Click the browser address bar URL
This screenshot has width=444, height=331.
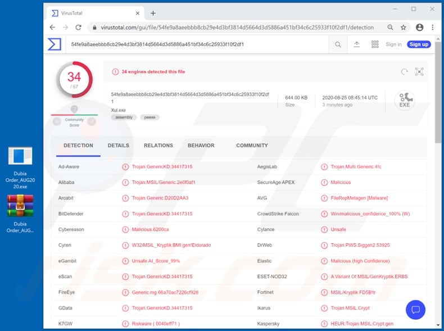tap(237, 28)
